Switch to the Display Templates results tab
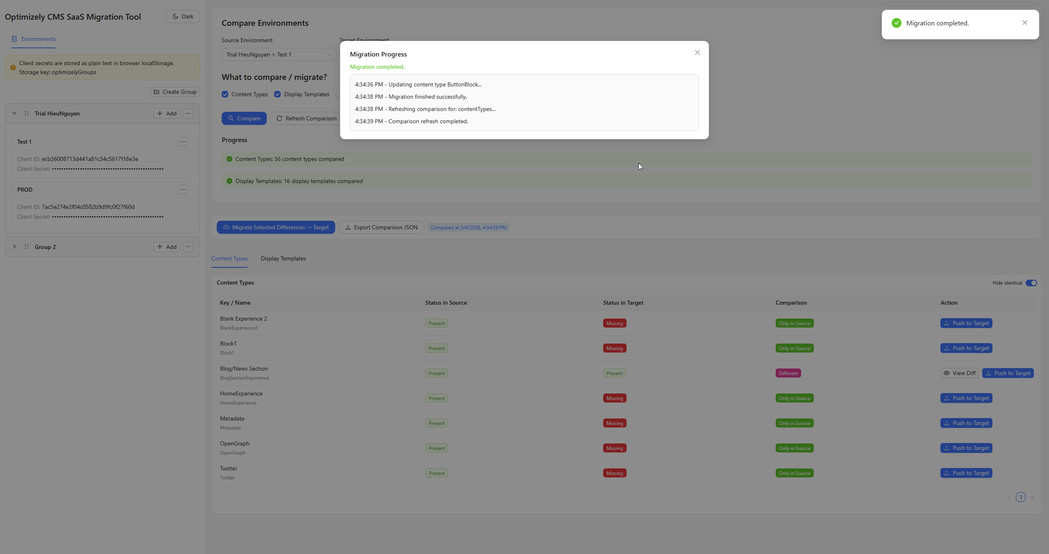This screenshot has height=554, width=1049. click(283, 259)
